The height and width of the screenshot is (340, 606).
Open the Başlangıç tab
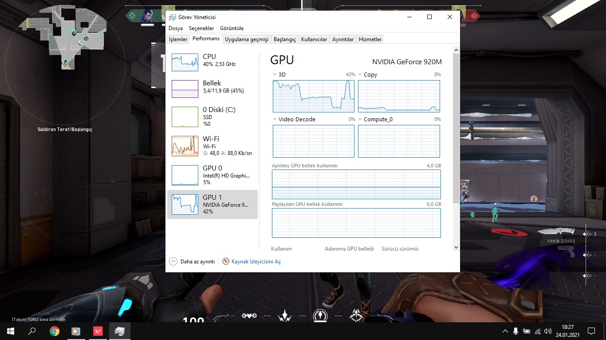click(285, 39)
